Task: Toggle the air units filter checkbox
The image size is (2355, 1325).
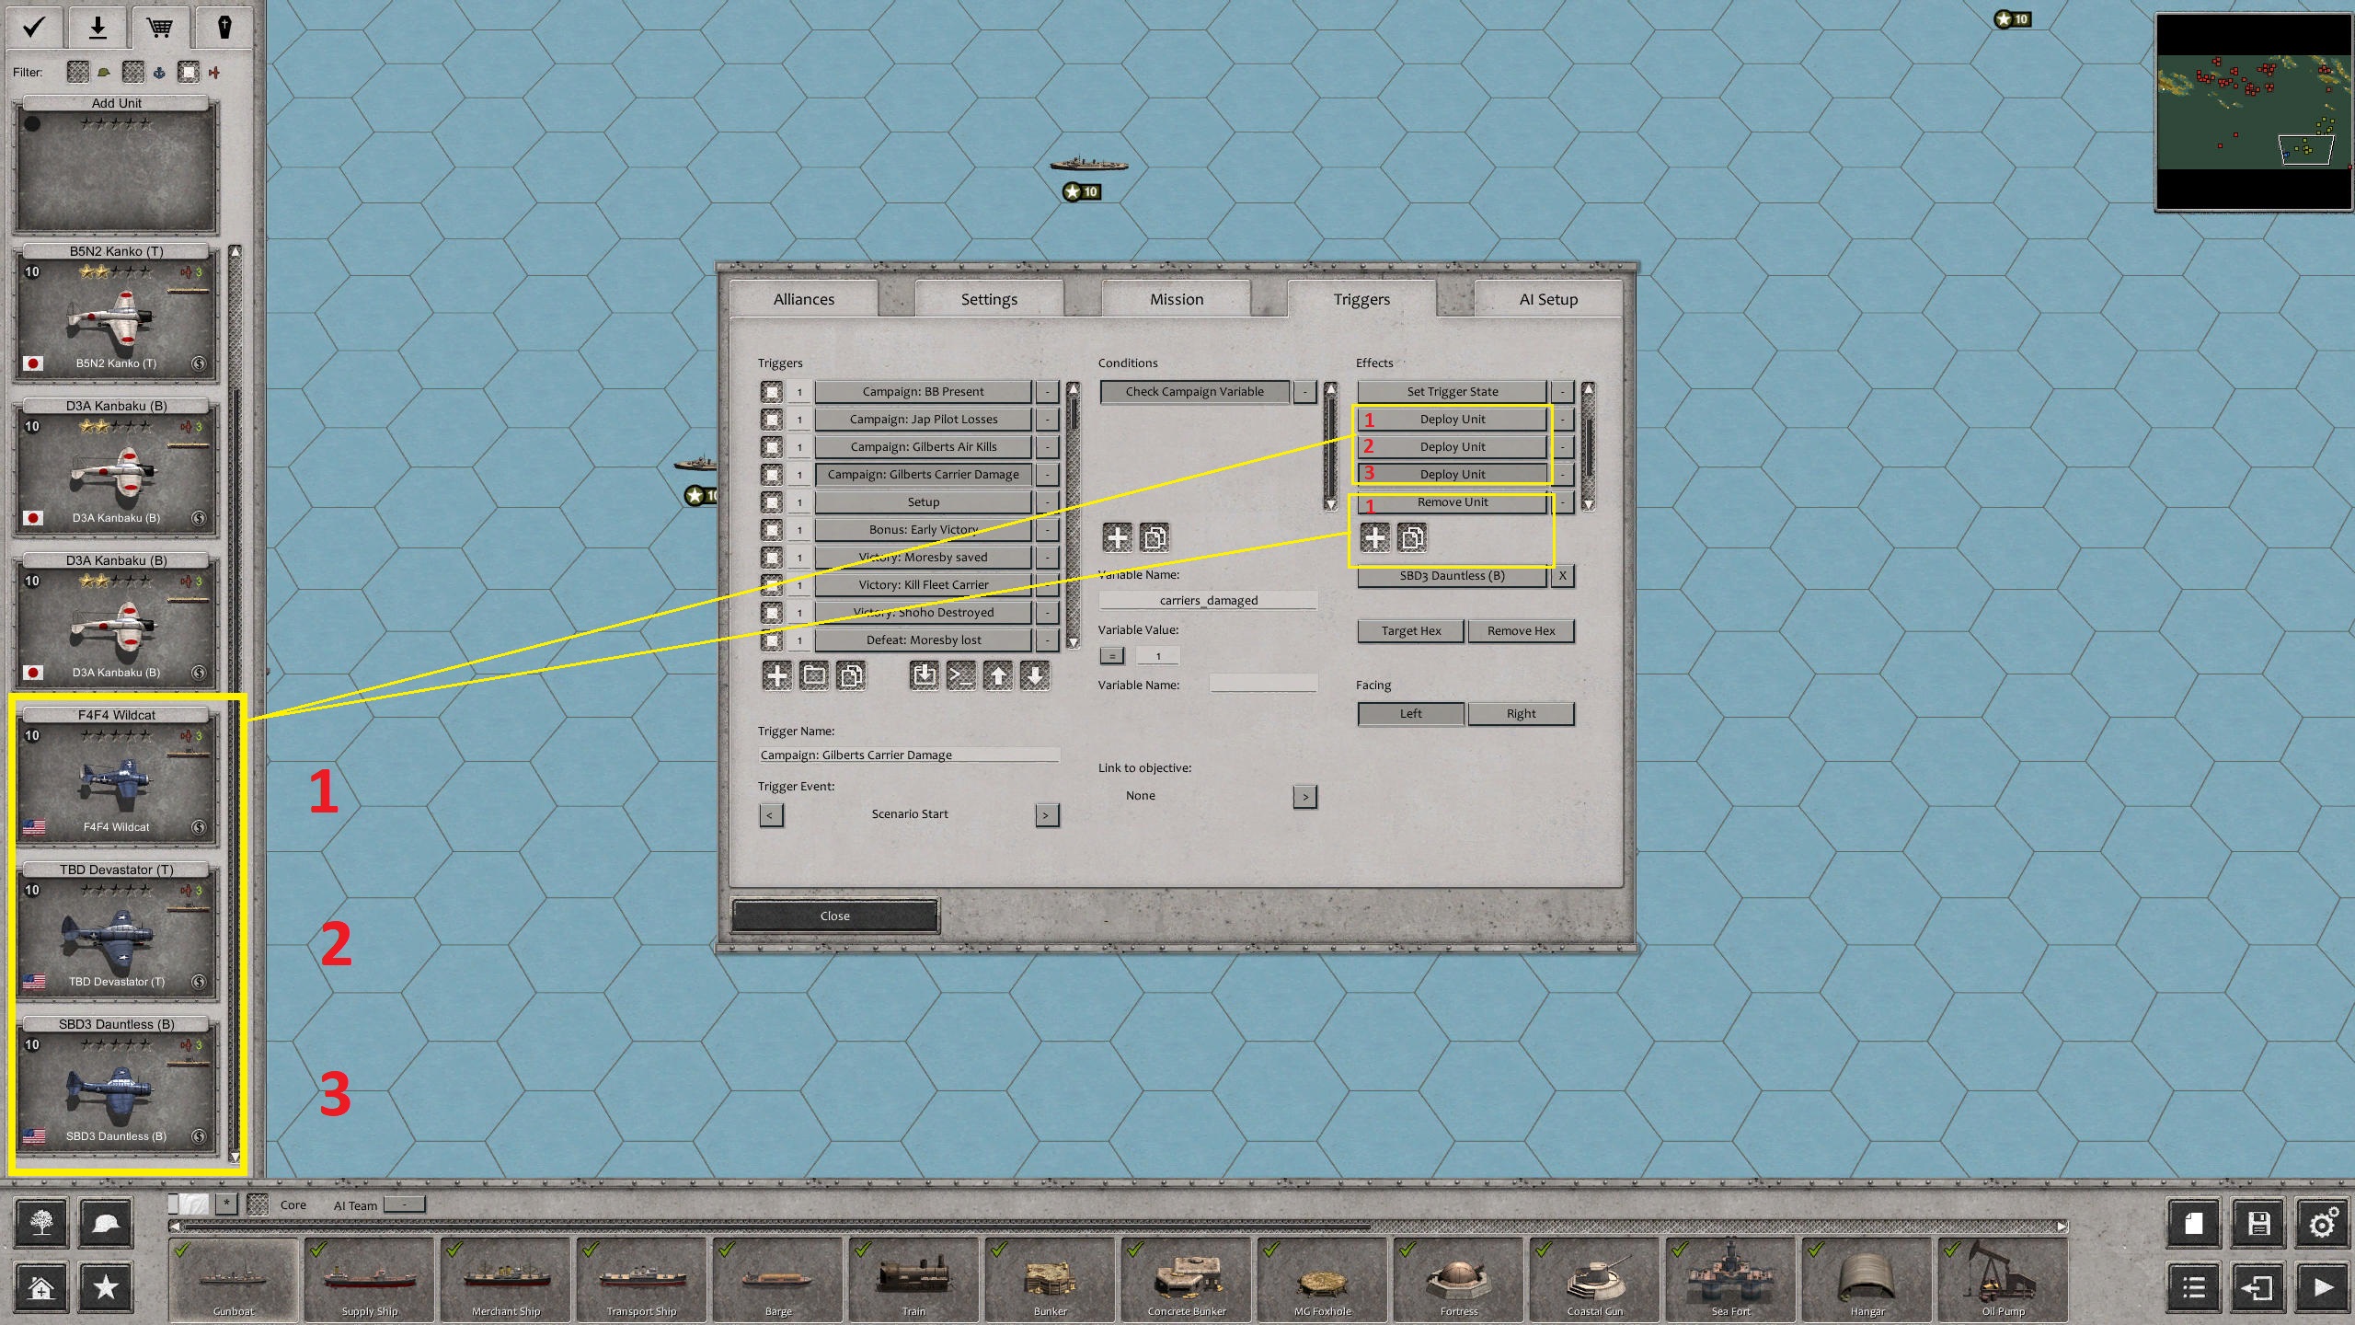Action: (189, 72)
